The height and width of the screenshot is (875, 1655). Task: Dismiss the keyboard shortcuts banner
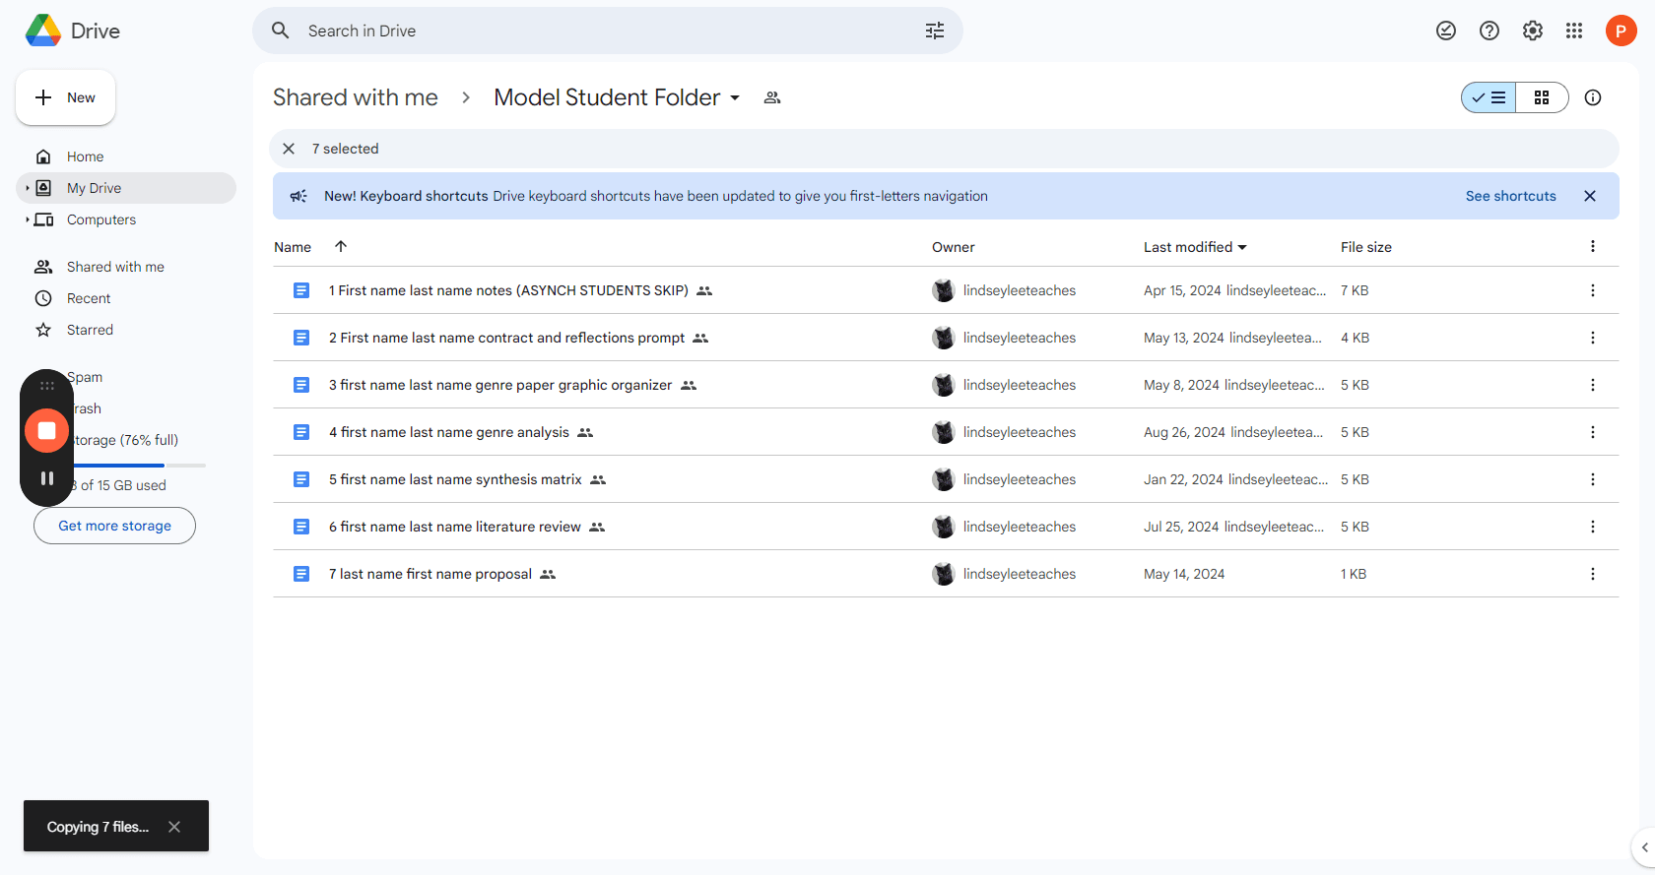(x=1590, y=196)
